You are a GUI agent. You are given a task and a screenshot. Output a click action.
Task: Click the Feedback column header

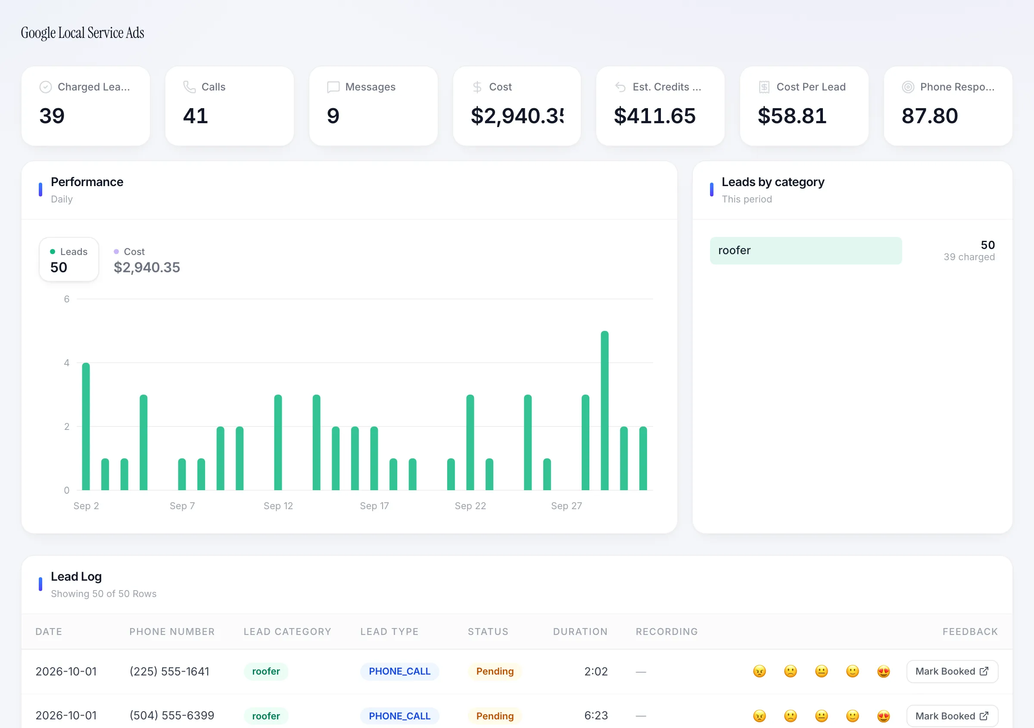pos(970,632)
